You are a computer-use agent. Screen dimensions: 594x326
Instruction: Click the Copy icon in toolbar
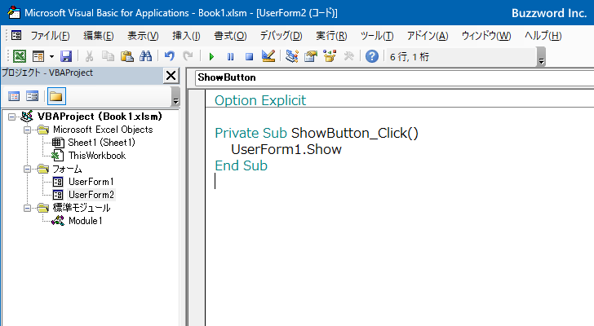tap(109, 56)
